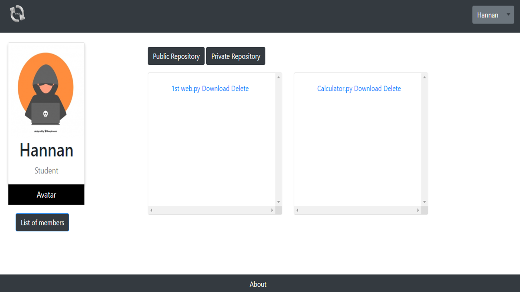Click scroll left arrow in private repository panel

pyautogui.click(x=297, y=210)
